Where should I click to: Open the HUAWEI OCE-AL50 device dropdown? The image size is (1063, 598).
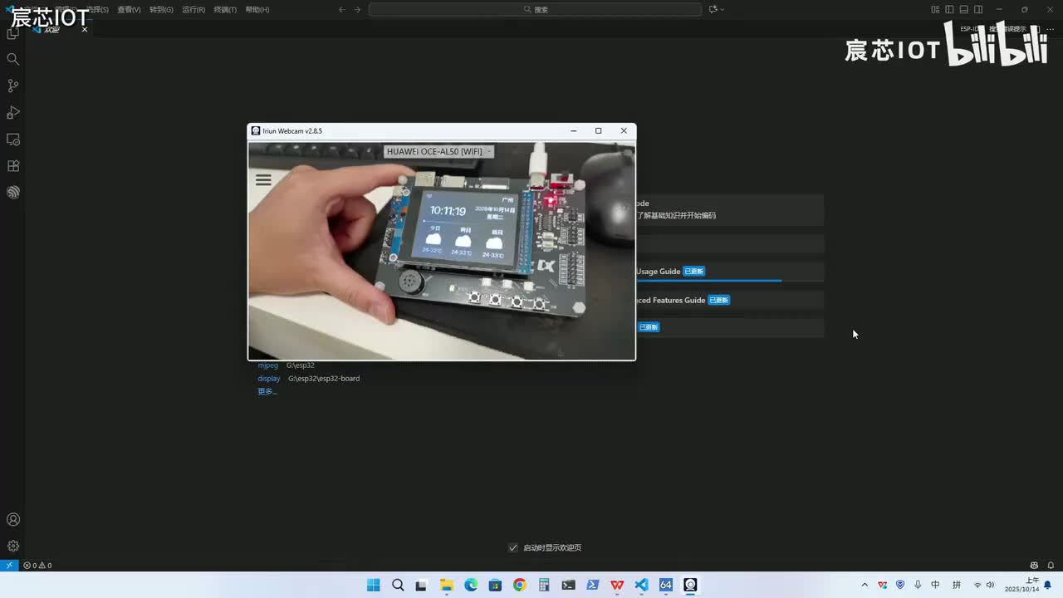point(439,151)
